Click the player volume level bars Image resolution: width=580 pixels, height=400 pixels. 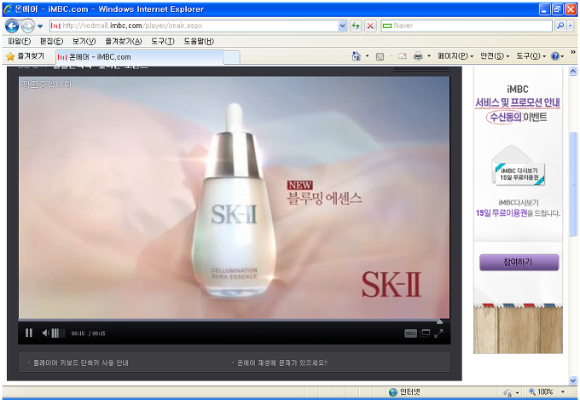click(58, 333)
